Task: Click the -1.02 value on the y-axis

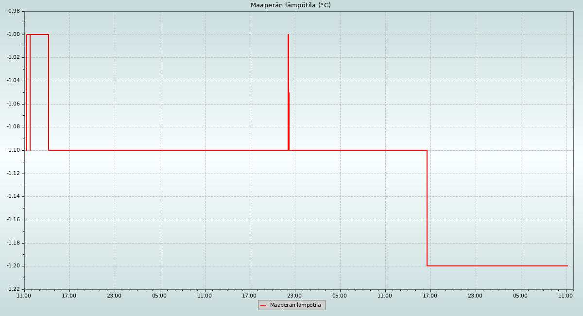Action: coord(13,57)
